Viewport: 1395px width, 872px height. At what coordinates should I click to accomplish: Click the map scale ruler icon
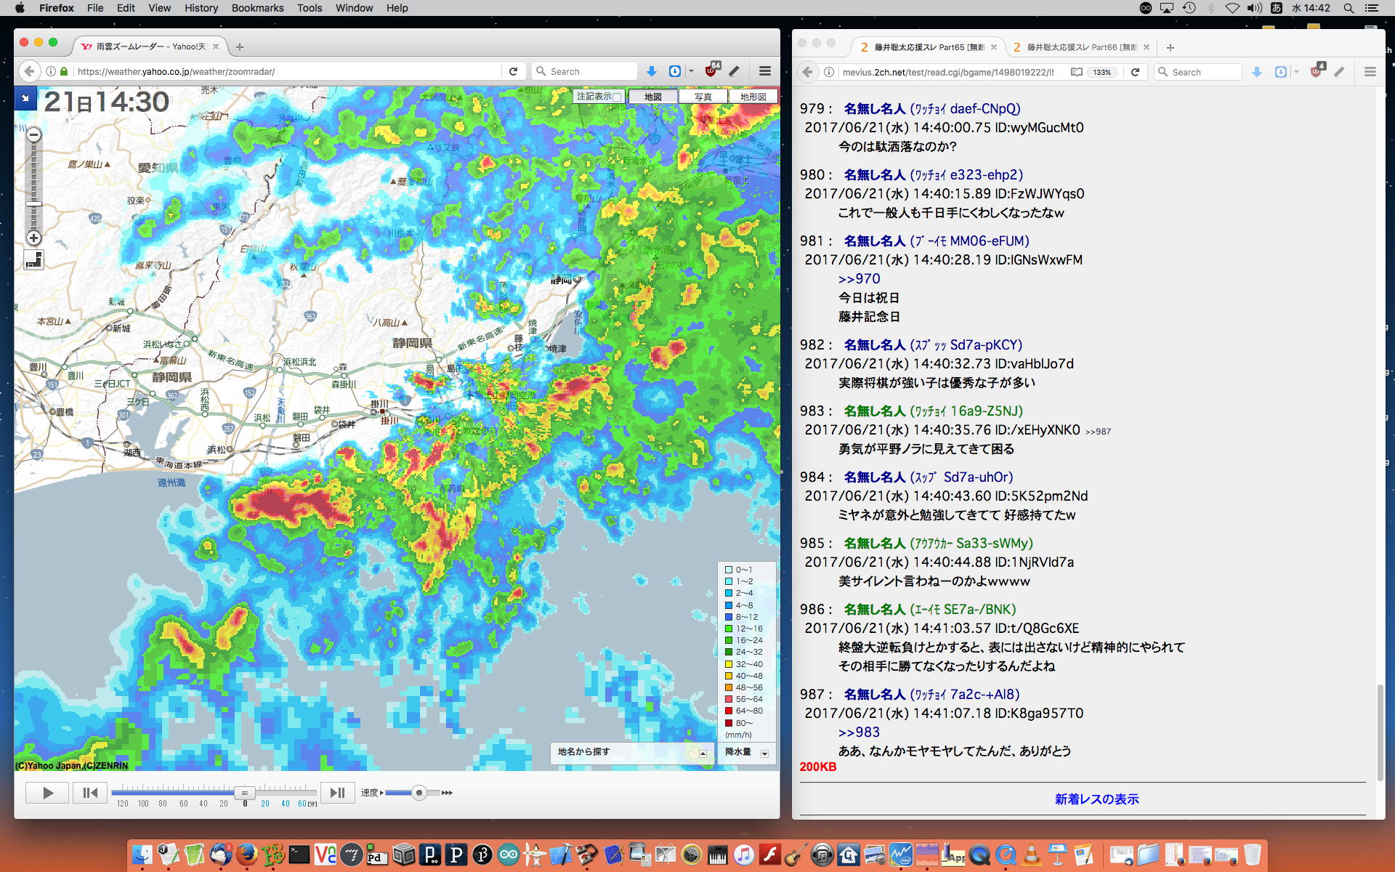33,260
